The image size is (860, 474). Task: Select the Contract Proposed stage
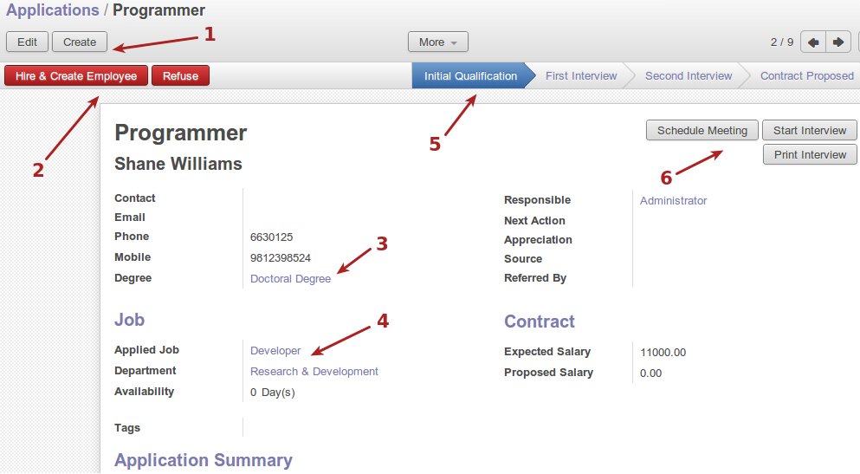tap(806, 76)
